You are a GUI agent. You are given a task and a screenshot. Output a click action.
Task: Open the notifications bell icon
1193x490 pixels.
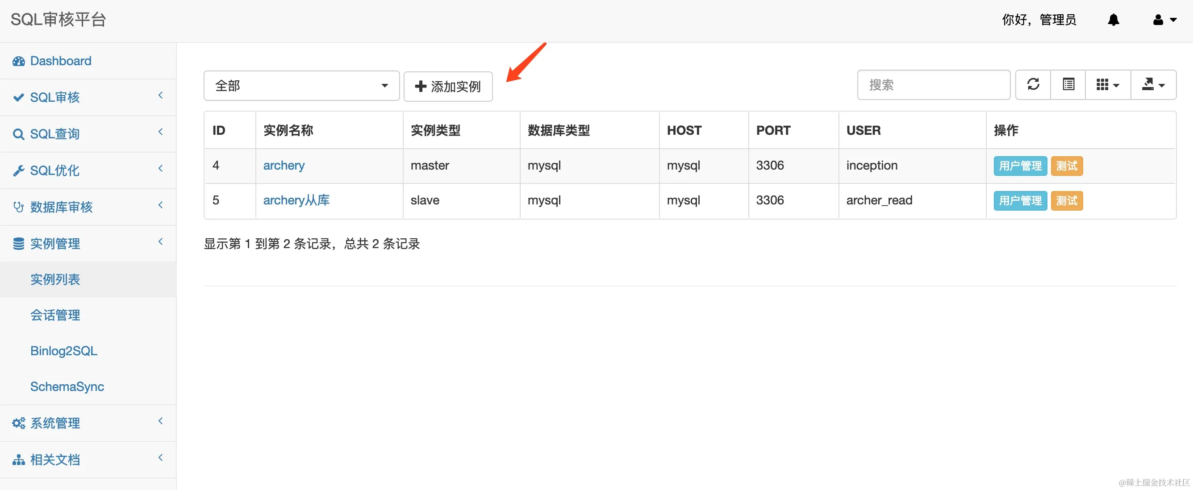pyautogui.click(x=1114, y=20)
